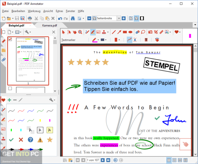Navigate back with circular left arrow
The height and width of the screenshot is (164, 198).
click(x=115, y=160)
